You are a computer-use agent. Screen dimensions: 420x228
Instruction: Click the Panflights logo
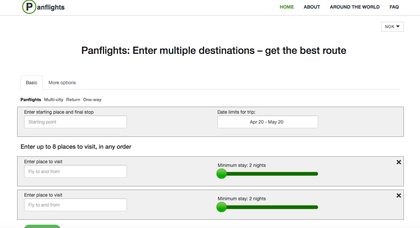(x=43, y=7)
